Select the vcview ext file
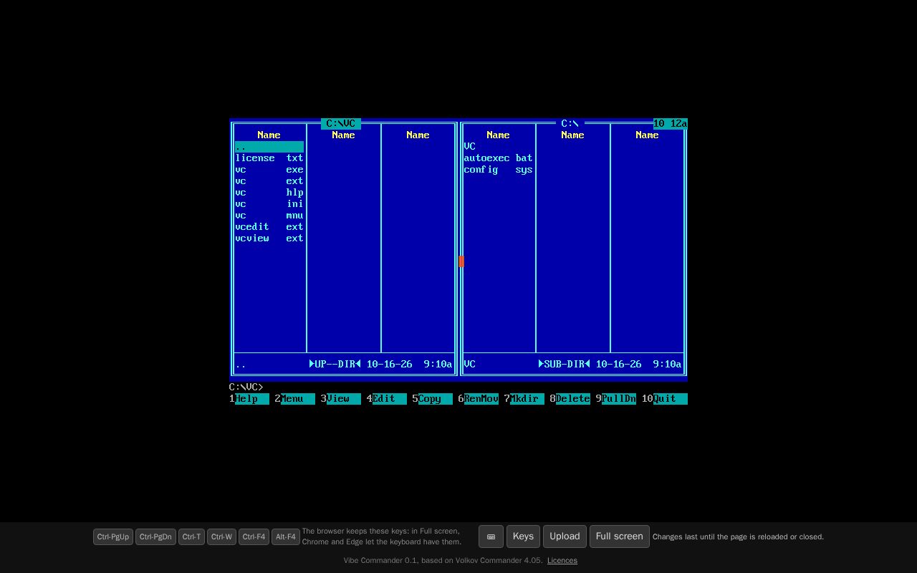This screenshot has width=917, height=573. pos(269,238)
